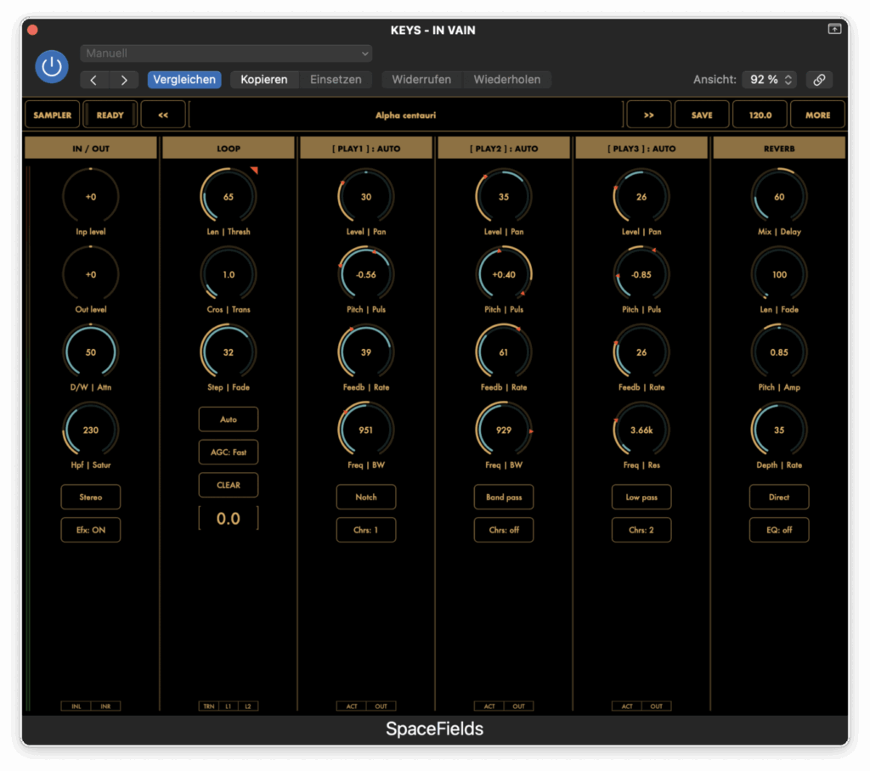
Task: Open the Ansicht 92 % zoom selector
Action: point(770,80)
